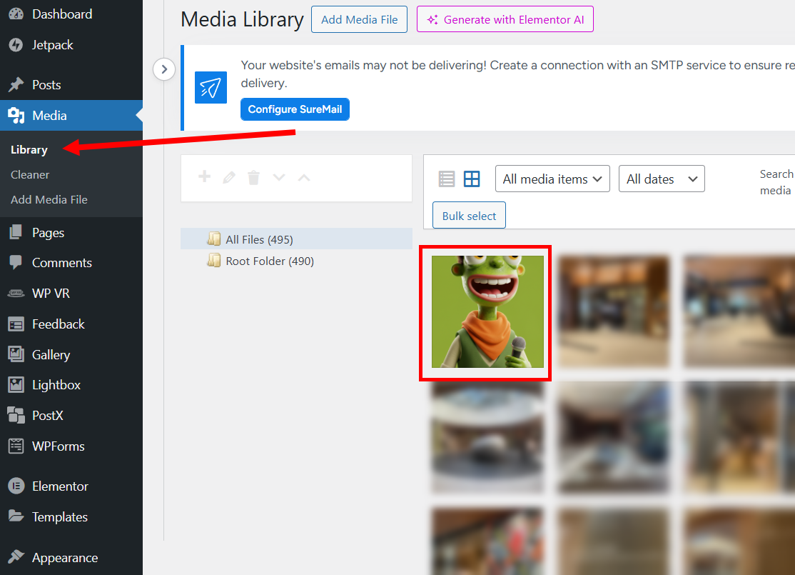Click the folder panel up chevron
This screenshot has height=575, width=795.
click(x=304, y=178)
